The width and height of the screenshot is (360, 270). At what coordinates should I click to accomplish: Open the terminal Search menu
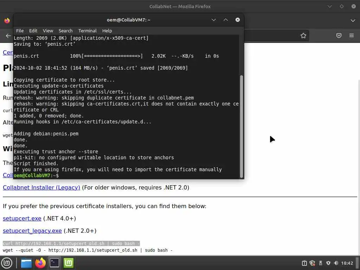[x=65, y=31]
